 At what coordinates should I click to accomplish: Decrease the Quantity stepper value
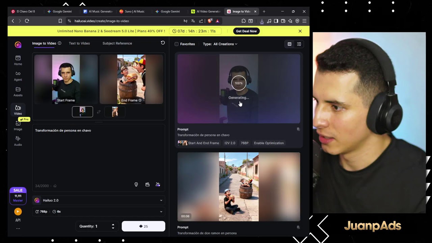pyautogui.click(x=113, y=228)
